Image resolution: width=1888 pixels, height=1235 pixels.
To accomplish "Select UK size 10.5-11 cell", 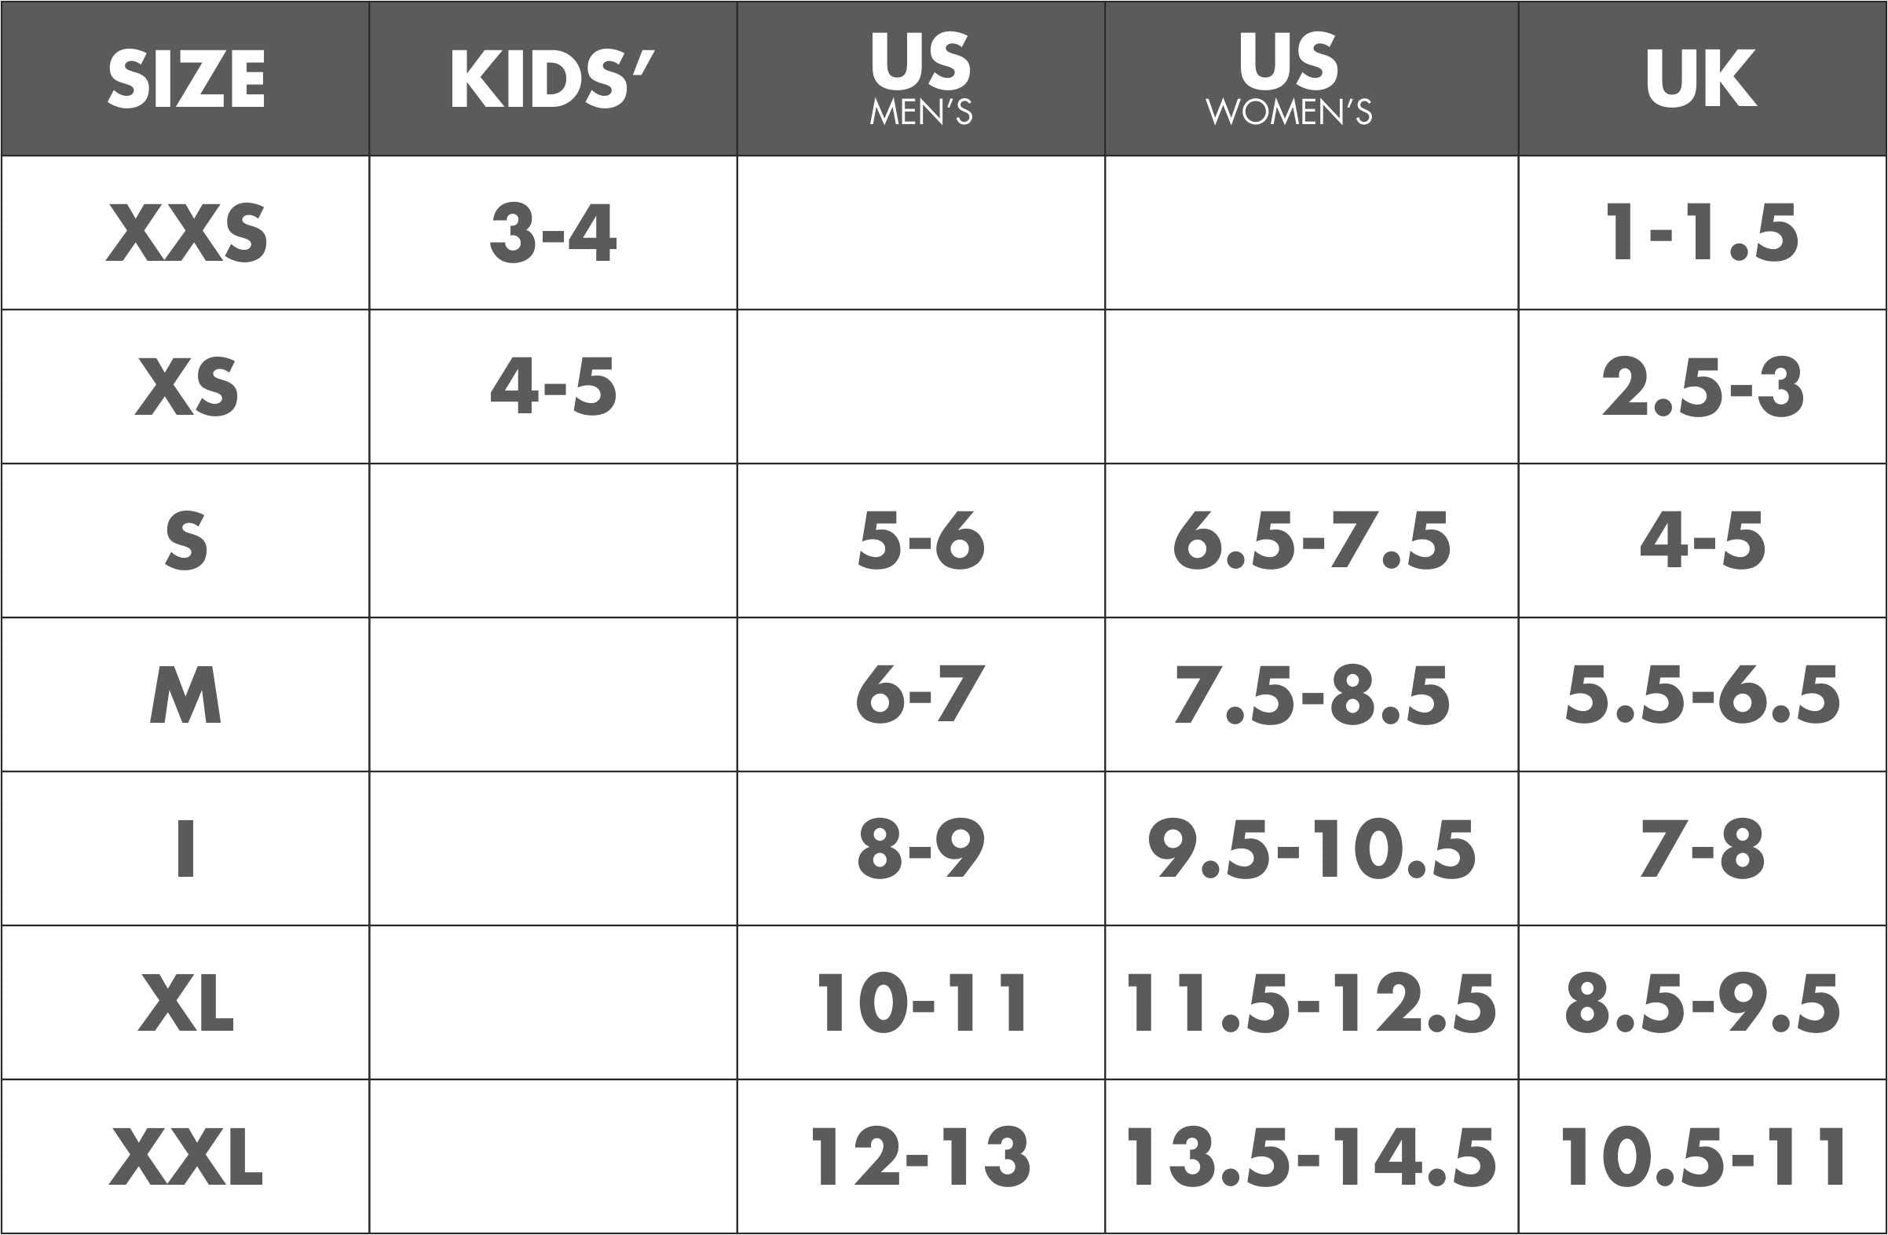I will (1703, 1156).
